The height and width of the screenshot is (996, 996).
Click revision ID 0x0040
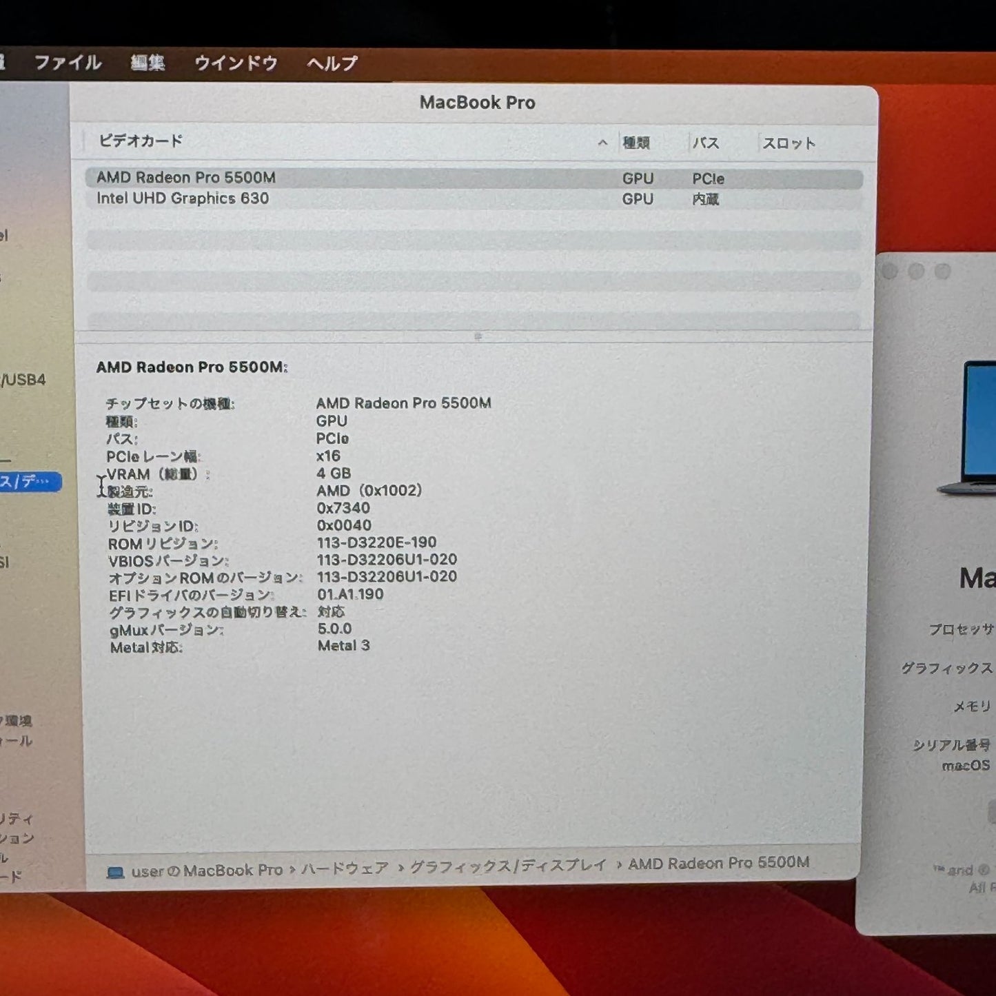344,525
